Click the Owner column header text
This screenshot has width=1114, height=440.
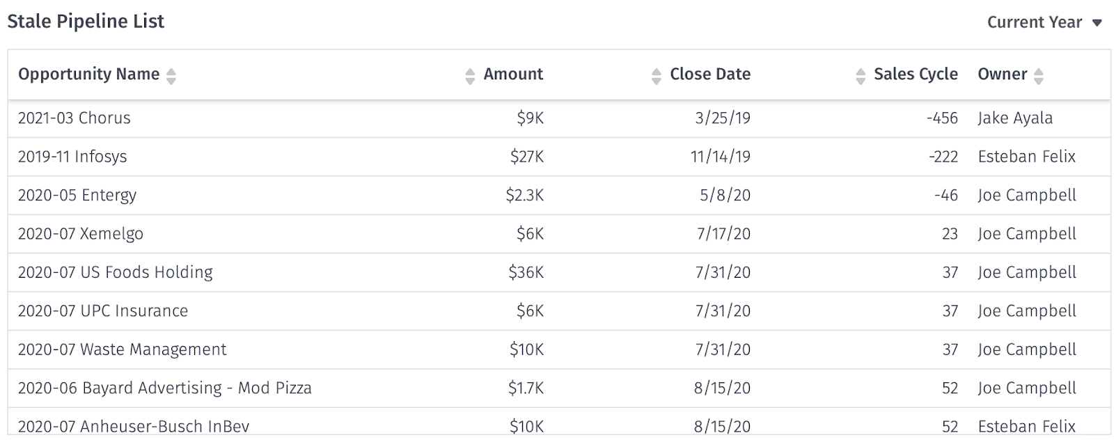point(1002,74)
